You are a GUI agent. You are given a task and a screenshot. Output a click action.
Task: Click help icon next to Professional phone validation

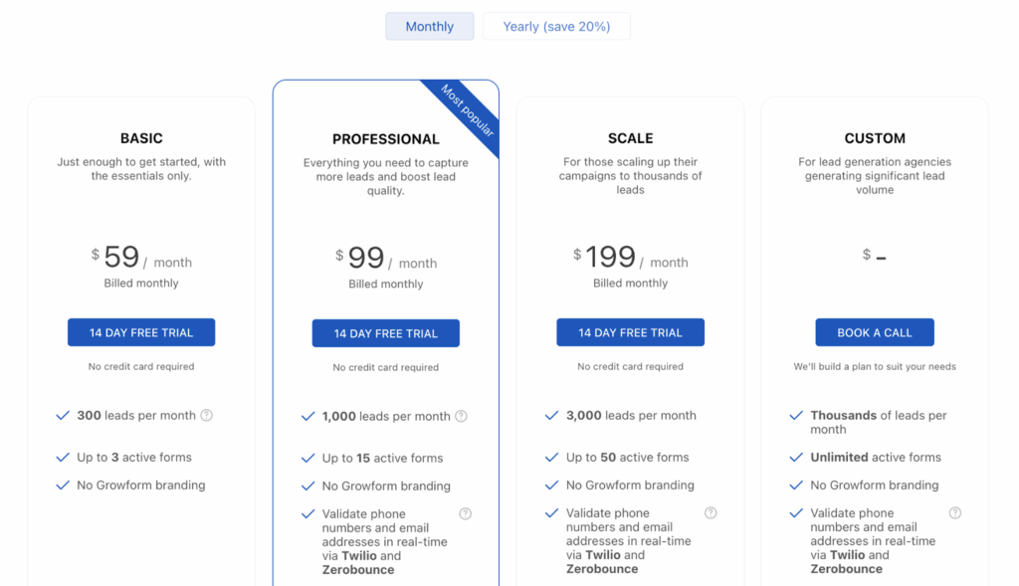466,514
